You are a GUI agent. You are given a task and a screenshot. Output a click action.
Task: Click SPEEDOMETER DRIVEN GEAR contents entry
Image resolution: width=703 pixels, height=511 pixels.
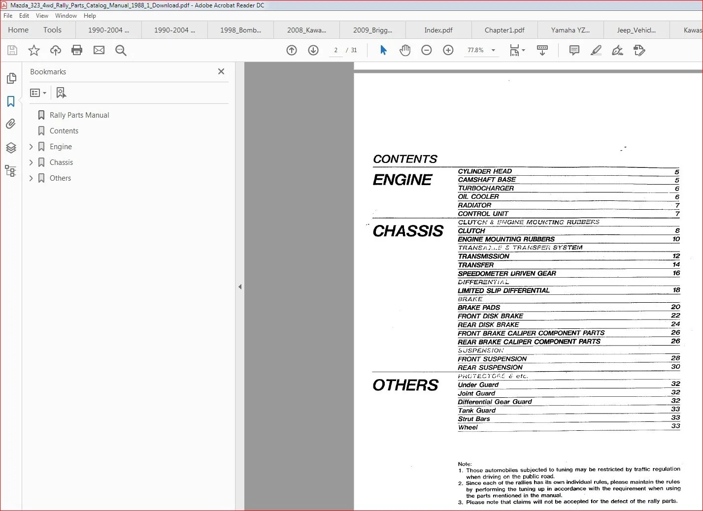[x=507, y=273]
